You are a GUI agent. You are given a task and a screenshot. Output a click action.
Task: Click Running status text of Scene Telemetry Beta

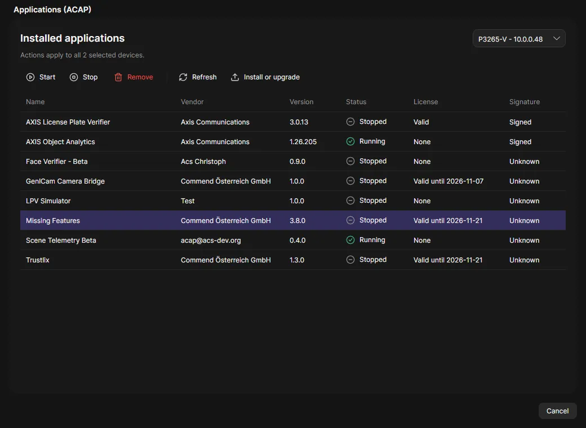coord(372,240)
